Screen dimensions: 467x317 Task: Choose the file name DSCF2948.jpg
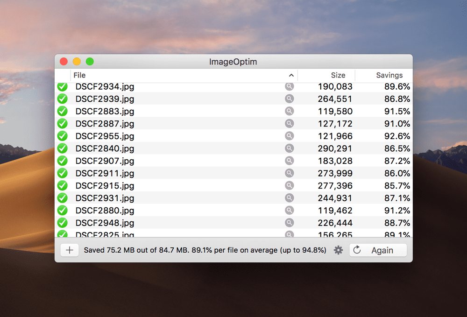[105, 223]
